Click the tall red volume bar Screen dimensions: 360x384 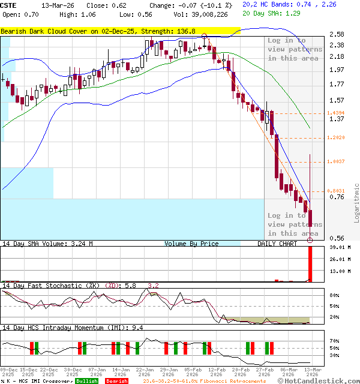310,263
